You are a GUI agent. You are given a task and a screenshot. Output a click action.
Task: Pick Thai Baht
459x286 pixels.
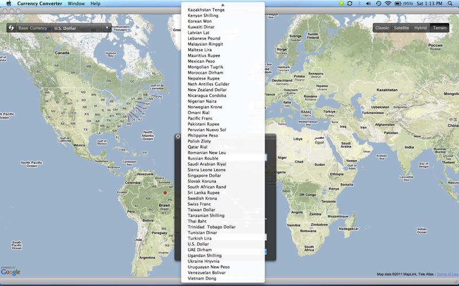(x=223, y=221)
